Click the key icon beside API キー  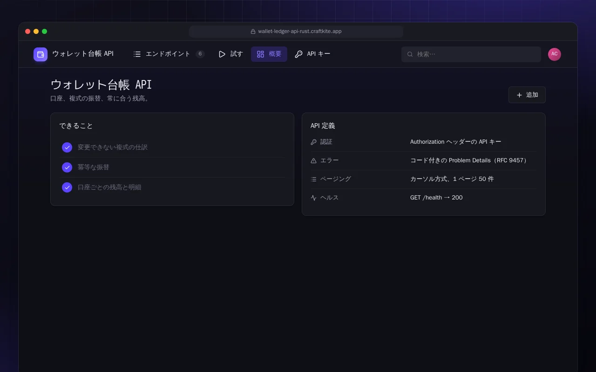tap(298, 54)
